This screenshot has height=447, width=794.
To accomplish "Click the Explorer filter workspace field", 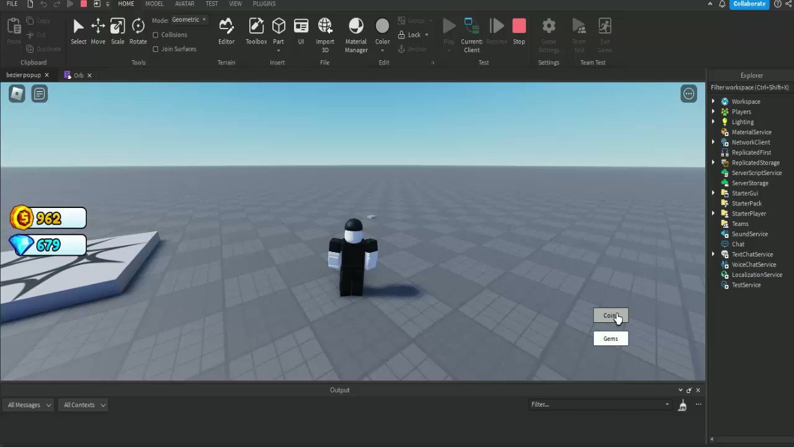I will (751, 88).
